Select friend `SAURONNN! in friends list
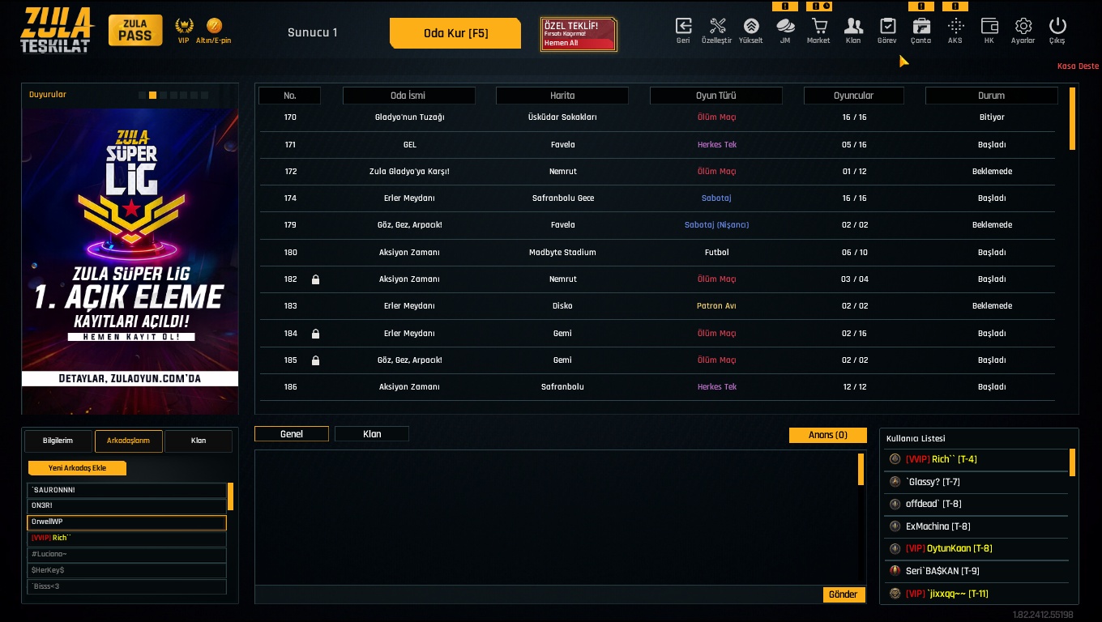1102x622 pixels. [x=126, y=490]
